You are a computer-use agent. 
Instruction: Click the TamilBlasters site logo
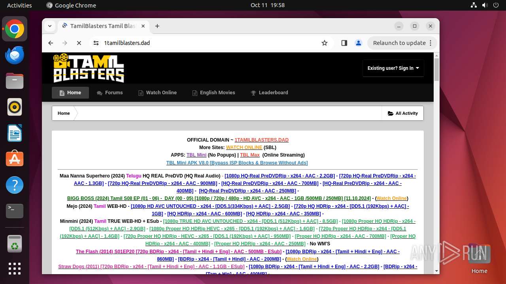(89, 68)
